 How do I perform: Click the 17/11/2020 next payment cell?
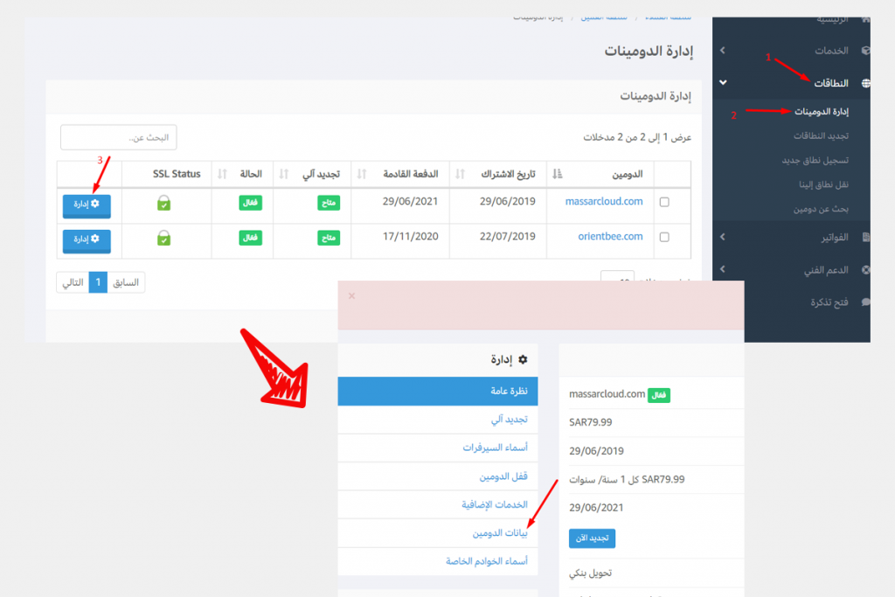[x=411, y=236]
